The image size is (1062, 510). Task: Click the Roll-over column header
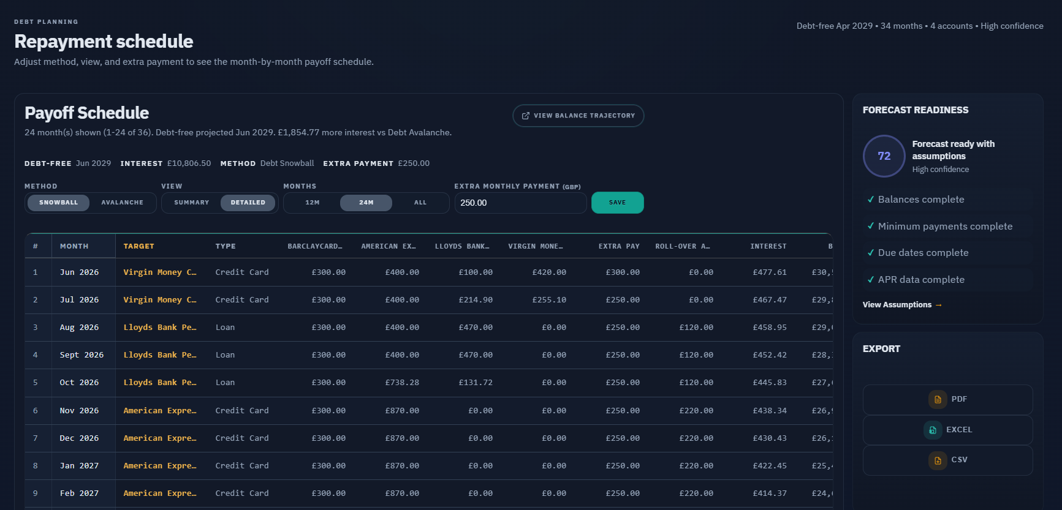coord(683,246)
